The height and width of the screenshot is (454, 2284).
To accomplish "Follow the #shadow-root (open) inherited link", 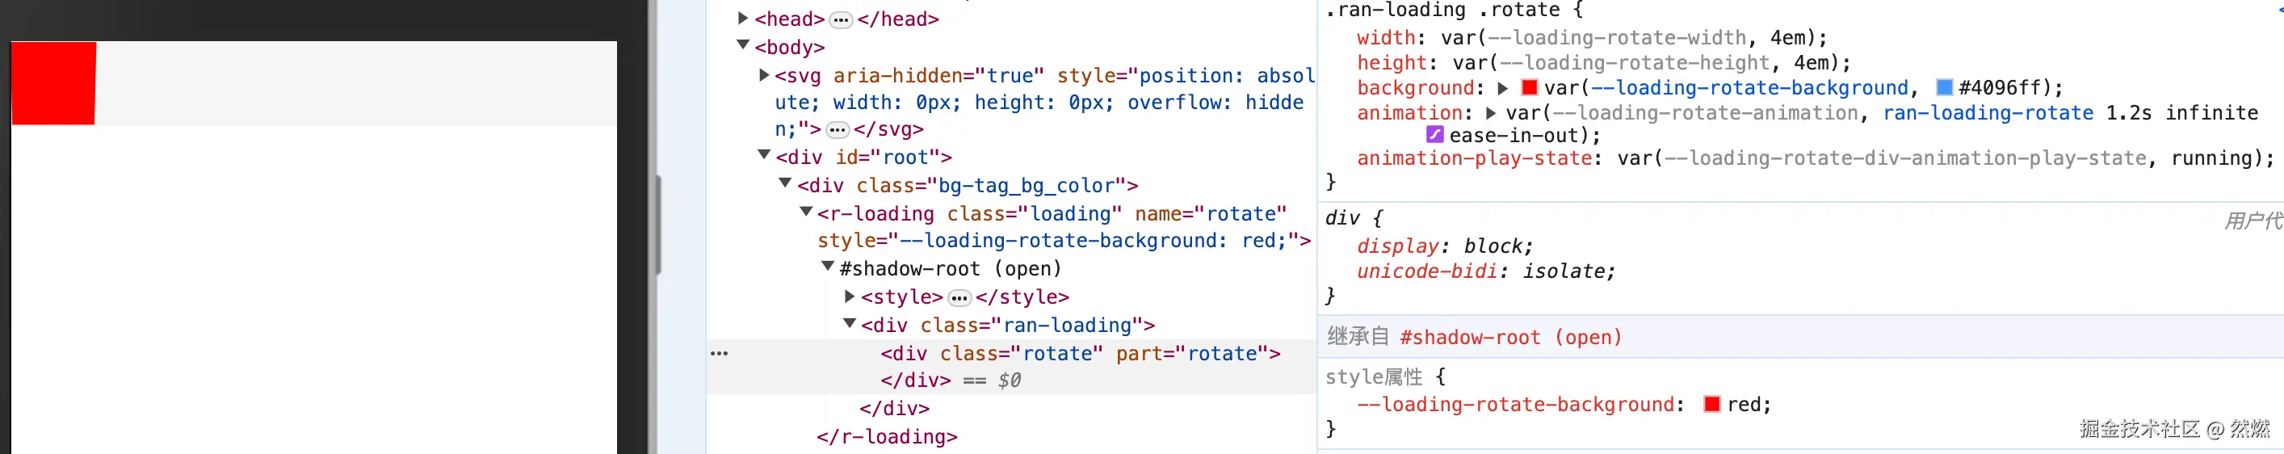I will 1511,337.
